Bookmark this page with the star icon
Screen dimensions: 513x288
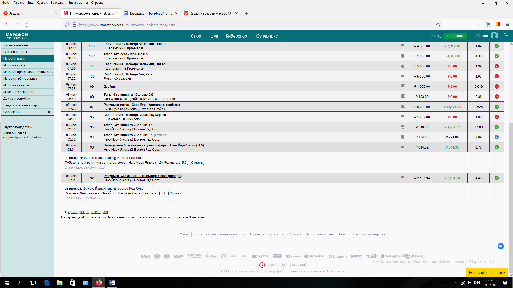point(438,25)
